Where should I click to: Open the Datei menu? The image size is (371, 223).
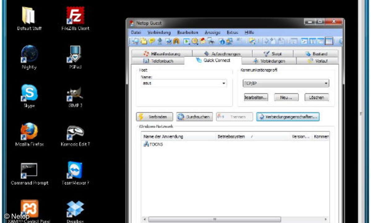tap(136, 32)
